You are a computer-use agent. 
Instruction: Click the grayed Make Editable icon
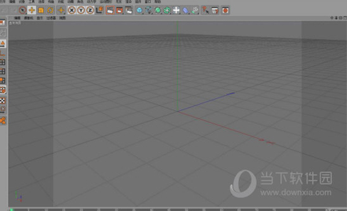pos(3,33)
